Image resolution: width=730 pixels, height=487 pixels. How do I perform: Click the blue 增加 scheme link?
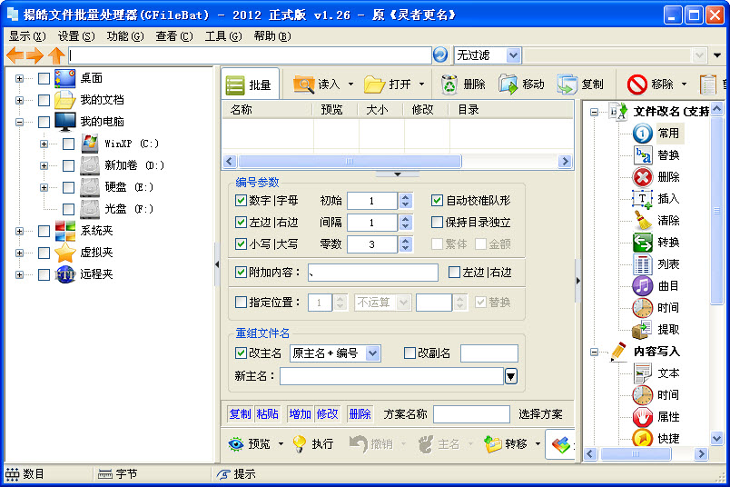point(300,413)
